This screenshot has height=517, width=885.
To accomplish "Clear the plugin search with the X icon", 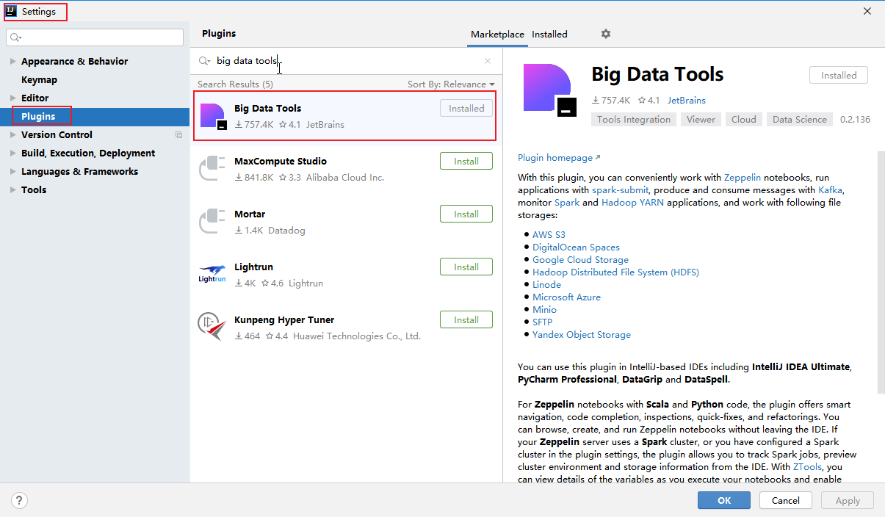I will coord(488,62).
